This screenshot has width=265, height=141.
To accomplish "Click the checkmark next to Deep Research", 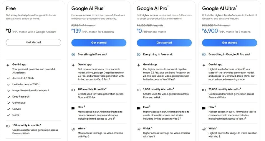I will pos(8,97).
